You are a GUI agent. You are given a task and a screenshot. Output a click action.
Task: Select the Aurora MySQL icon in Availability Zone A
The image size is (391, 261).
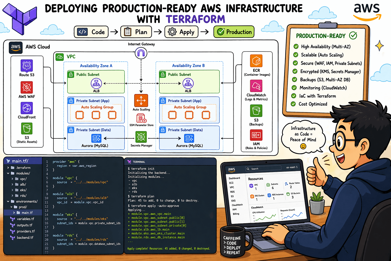[96, 138]
